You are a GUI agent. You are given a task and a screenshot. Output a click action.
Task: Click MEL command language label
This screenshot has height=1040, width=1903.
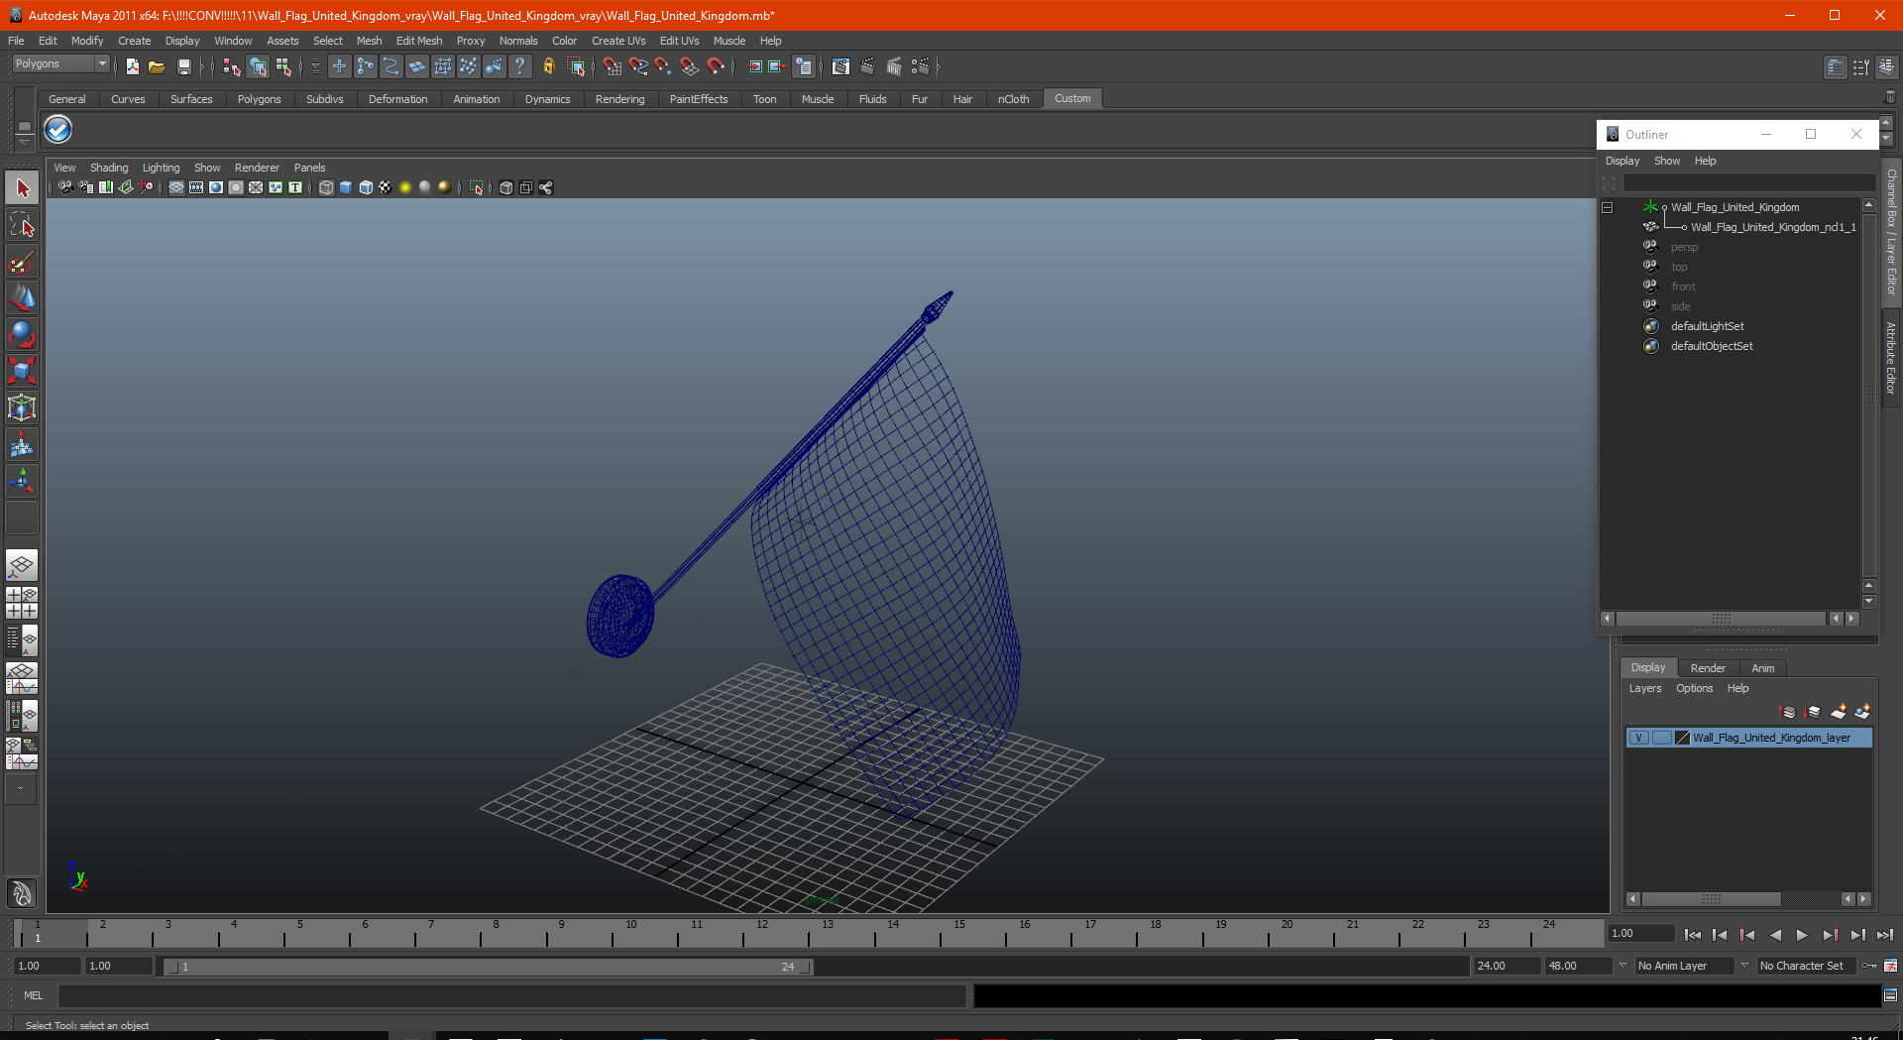34,995
